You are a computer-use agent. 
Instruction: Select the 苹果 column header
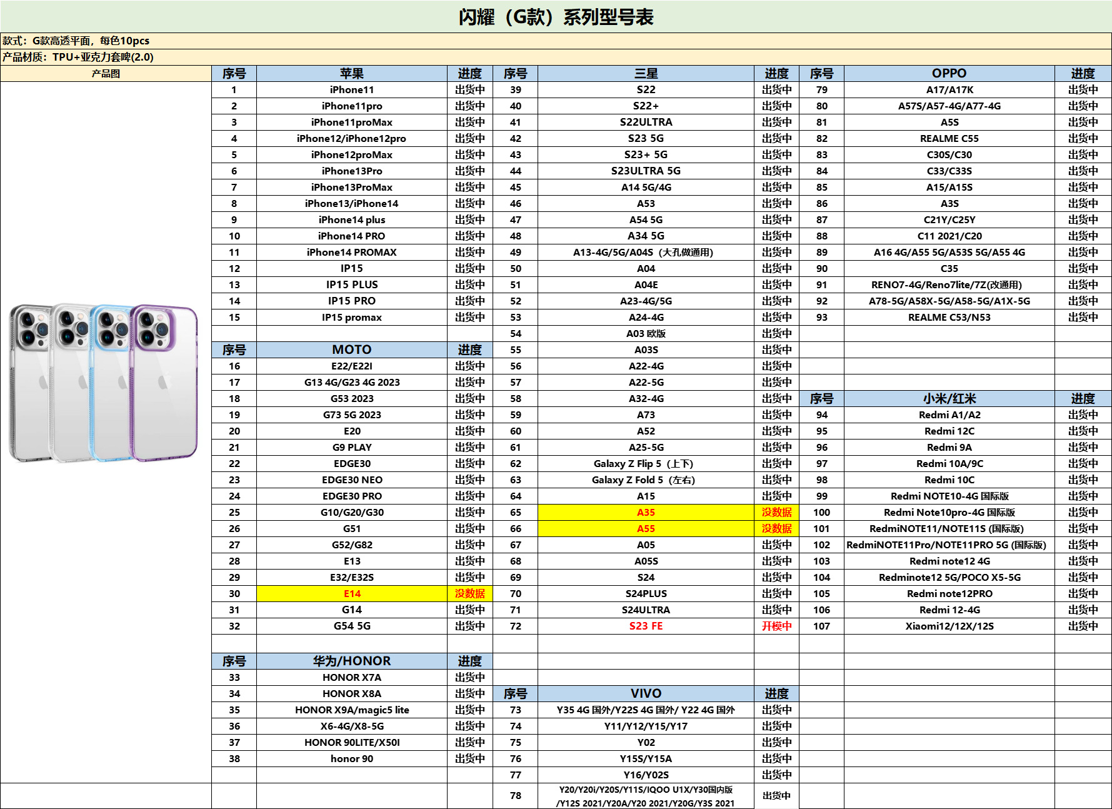352,74
